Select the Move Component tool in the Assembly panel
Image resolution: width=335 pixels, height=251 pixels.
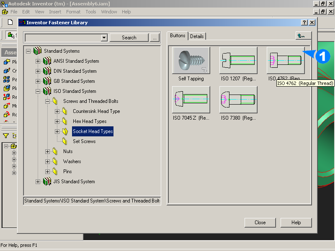7,106
